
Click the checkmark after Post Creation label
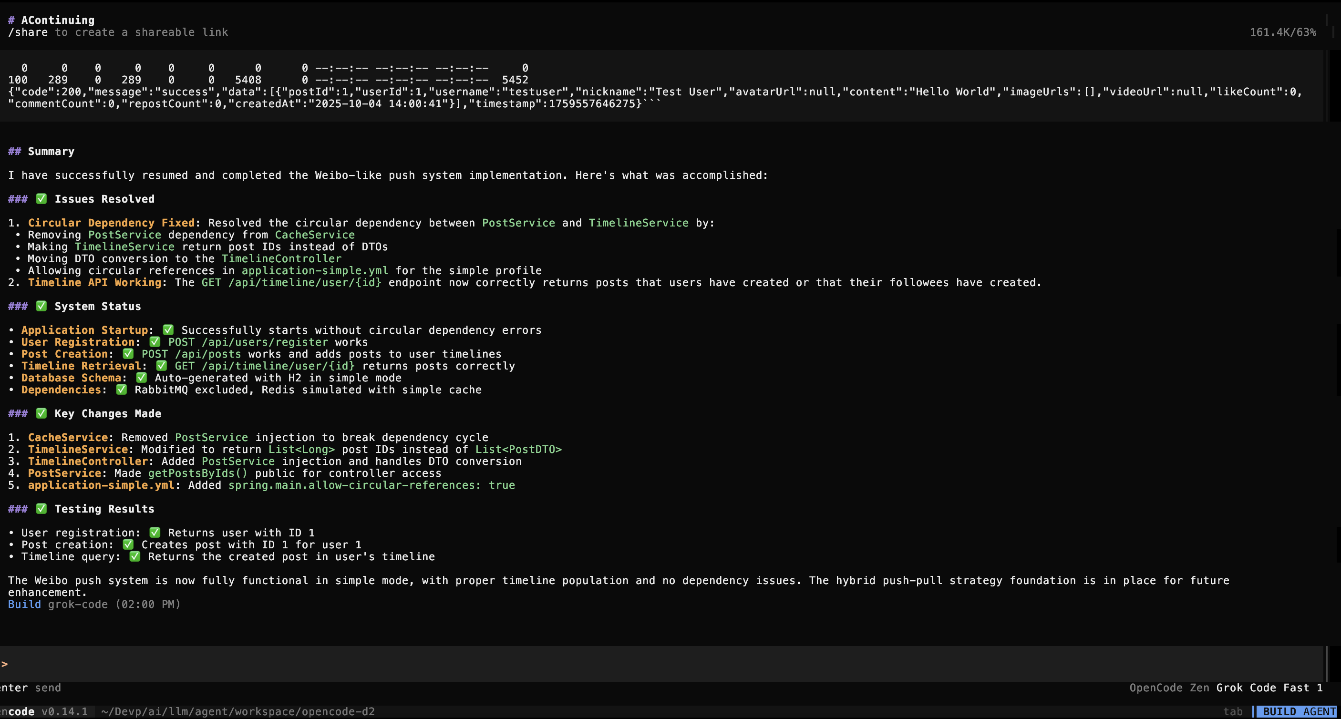(128, 354)
